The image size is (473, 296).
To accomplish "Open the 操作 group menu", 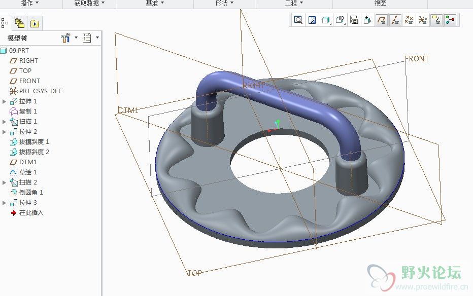I will click(x=29, y=3).
